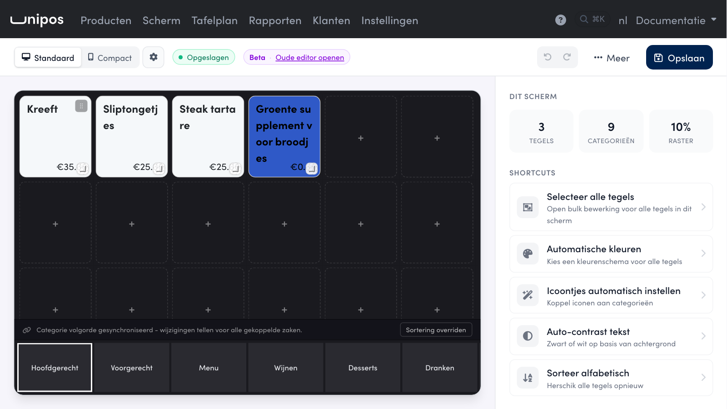
Task: Open the Oude editor openen link
Action: coord(310,57)
